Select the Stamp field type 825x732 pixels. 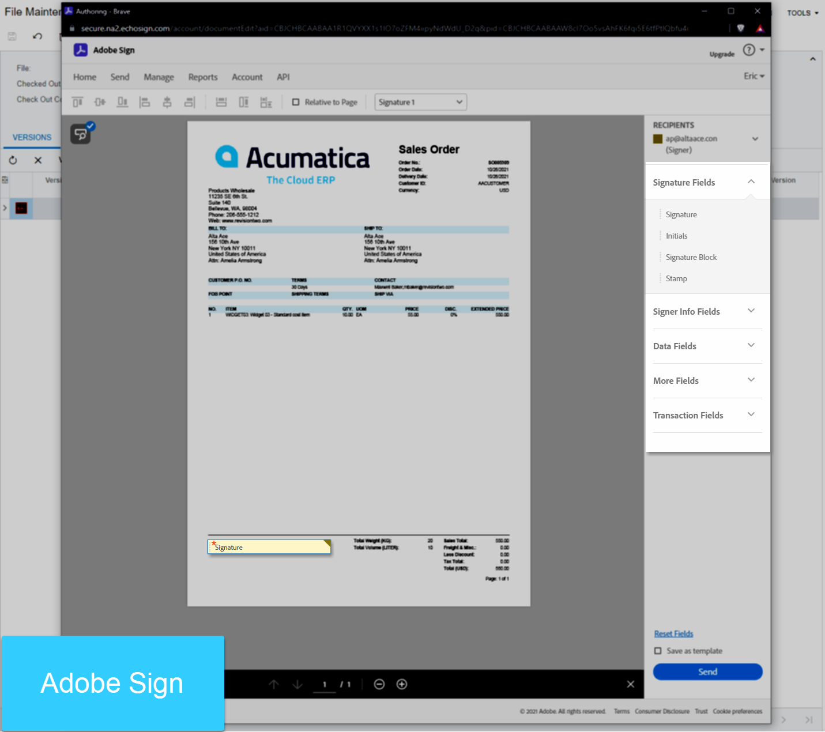676,278
